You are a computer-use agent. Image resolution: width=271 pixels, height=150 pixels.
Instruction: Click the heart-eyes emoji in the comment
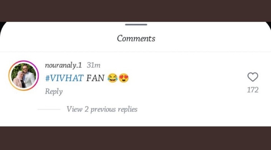(x=124, y=78)
